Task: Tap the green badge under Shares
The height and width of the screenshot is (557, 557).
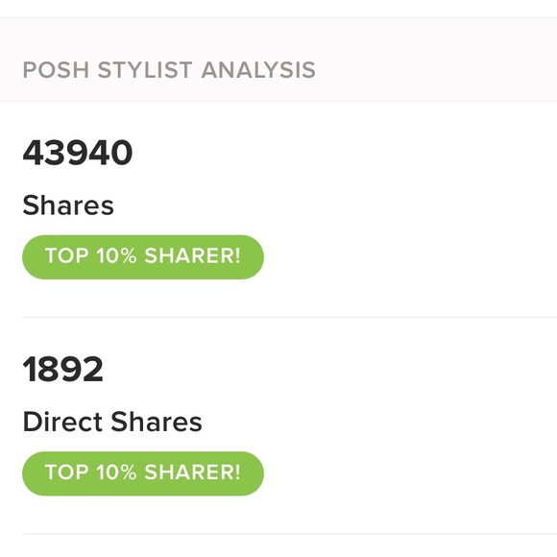Action: (x=143, y=256)
